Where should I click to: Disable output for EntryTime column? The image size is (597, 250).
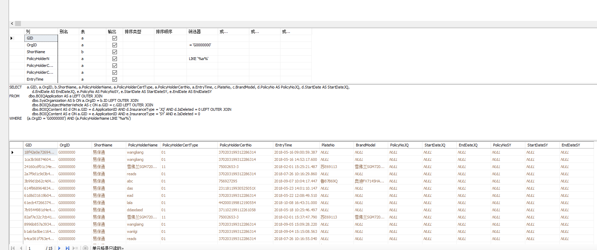115,80
